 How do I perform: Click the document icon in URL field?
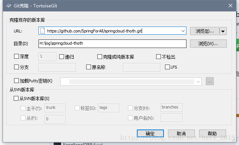point(43,31)
